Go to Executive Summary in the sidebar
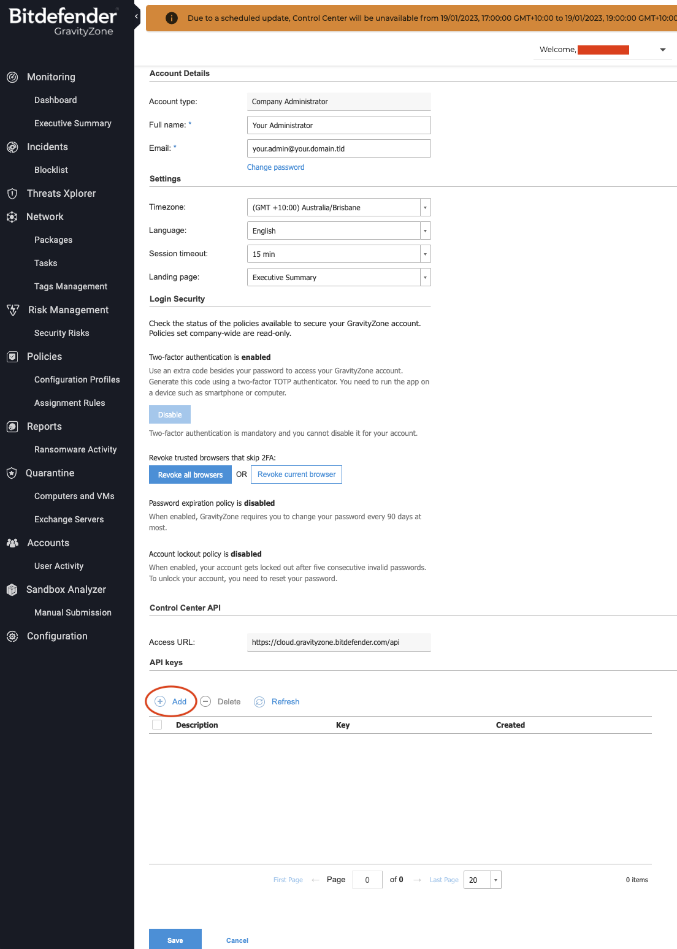Screen dimensions: 677x949 (72, 123)
